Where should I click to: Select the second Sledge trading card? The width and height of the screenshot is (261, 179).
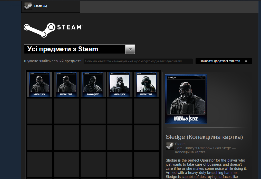click(x=66, y=84)
